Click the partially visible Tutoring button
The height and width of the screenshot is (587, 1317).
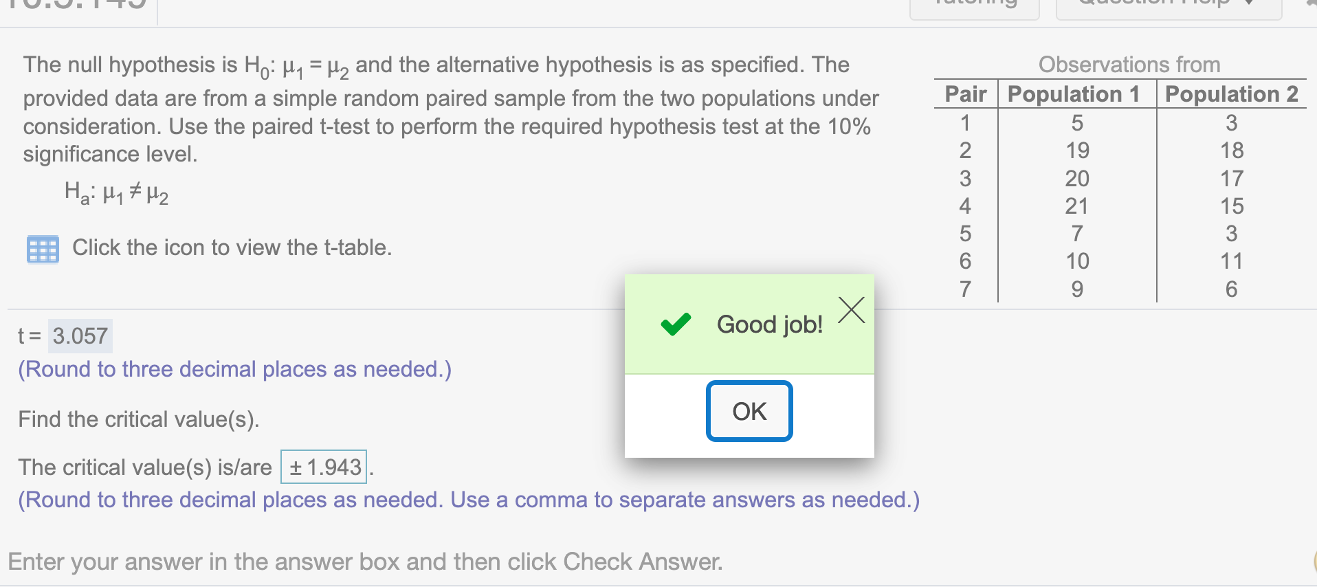(x=974, y=8)
